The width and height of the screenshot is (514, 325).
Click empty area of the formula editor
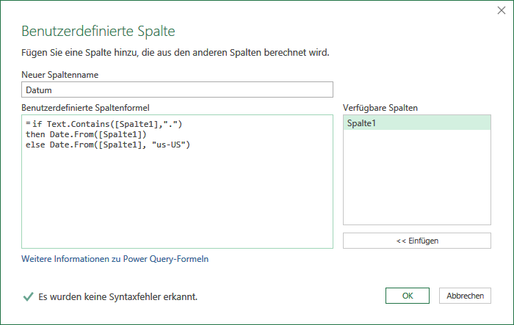(x=177, y=200)
